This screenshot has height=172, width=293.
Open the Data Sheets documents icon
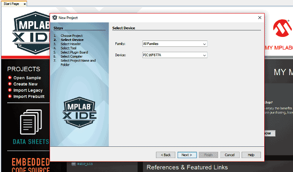31,122
